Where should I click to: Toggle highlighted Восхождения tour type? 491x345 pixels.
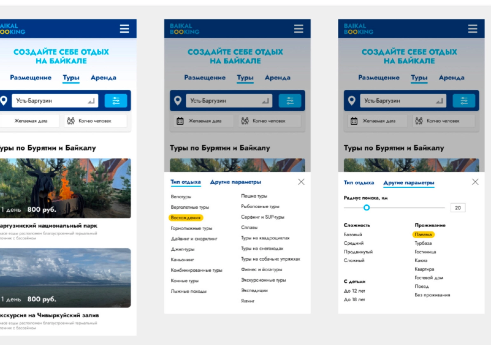point(186,218)
